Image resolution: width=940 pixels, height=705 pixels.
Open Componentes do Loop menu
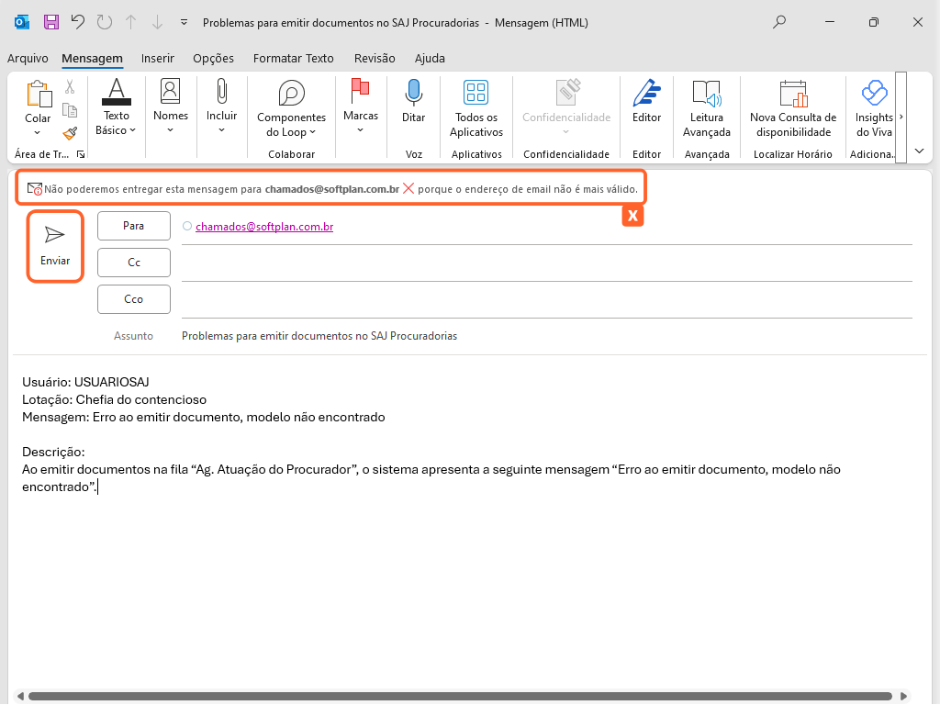(x=291, y=108)
